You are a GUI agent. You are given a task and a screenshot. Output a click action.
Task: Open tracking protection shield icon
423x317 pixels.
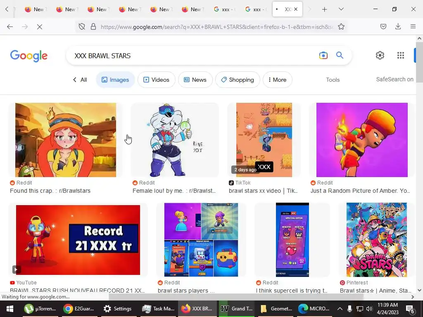point(82,27)
